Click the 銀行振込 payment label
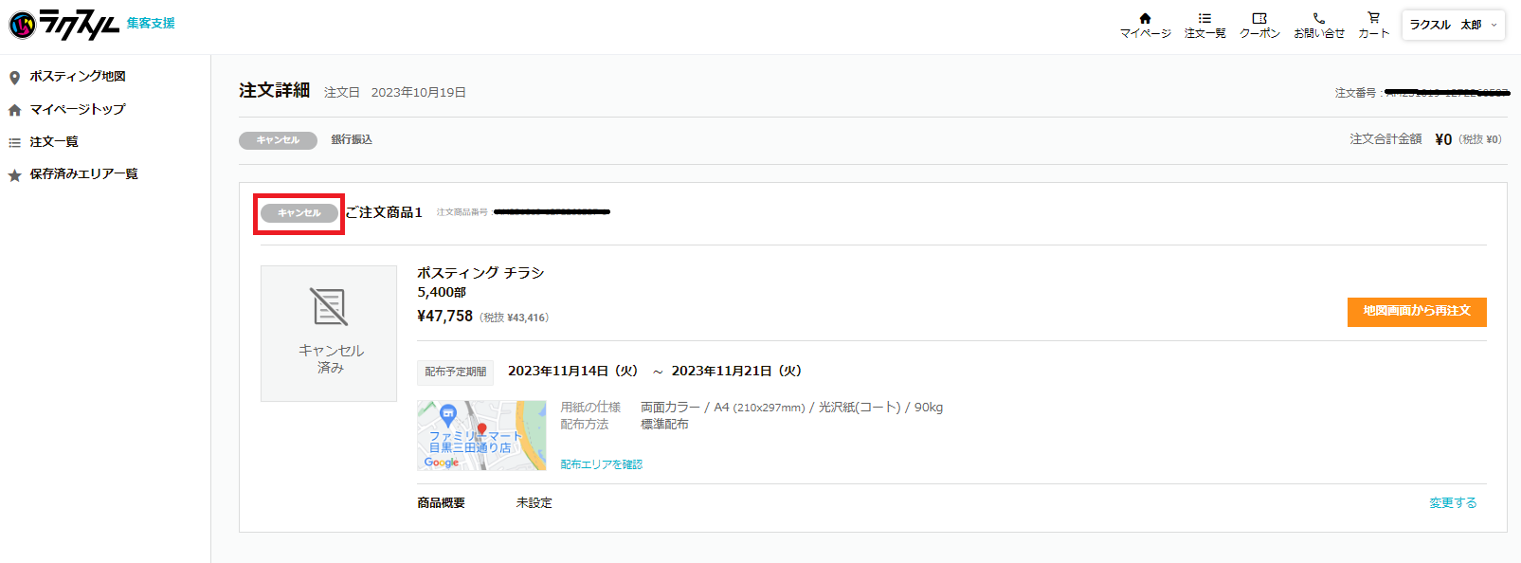 [x=352, y=139]
